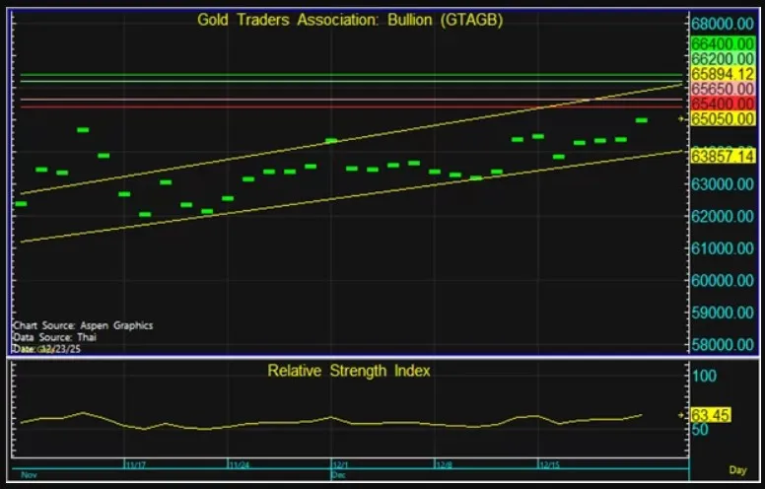Select the 63857.14 trendline value label

point(723,156)
